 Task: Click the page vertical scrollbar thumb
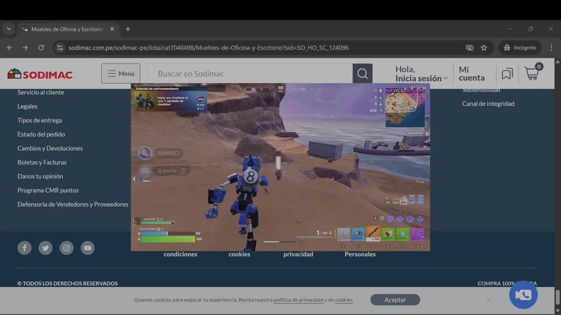pyautogui.click(x=557, y=297)
